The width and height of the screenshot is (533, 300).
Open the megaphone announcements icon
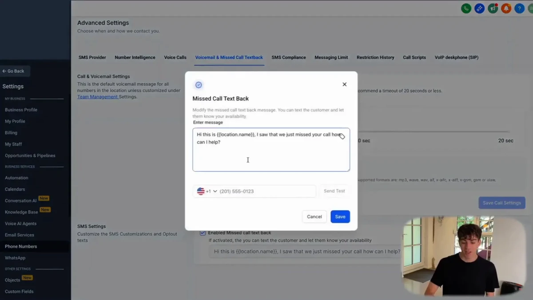[x=493, y=8]
